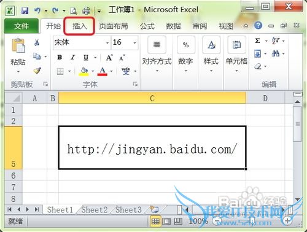The width and height of the screenshot is (307, 232).
Task: Click the Find and Select binoculars icon
Action: point(276,54)
